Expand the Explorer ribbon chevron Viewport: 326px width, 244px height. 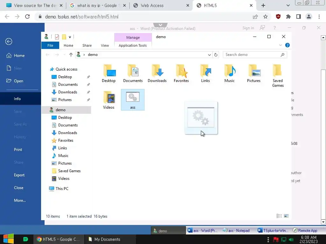click(x=280, y=45)
